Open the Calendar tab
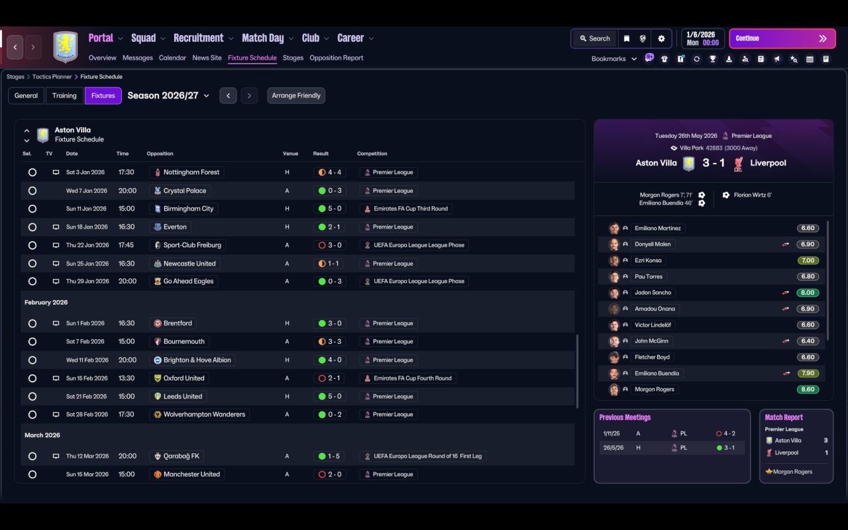The height and width of the screenshot is (530, 848). (x=172, y=58)
